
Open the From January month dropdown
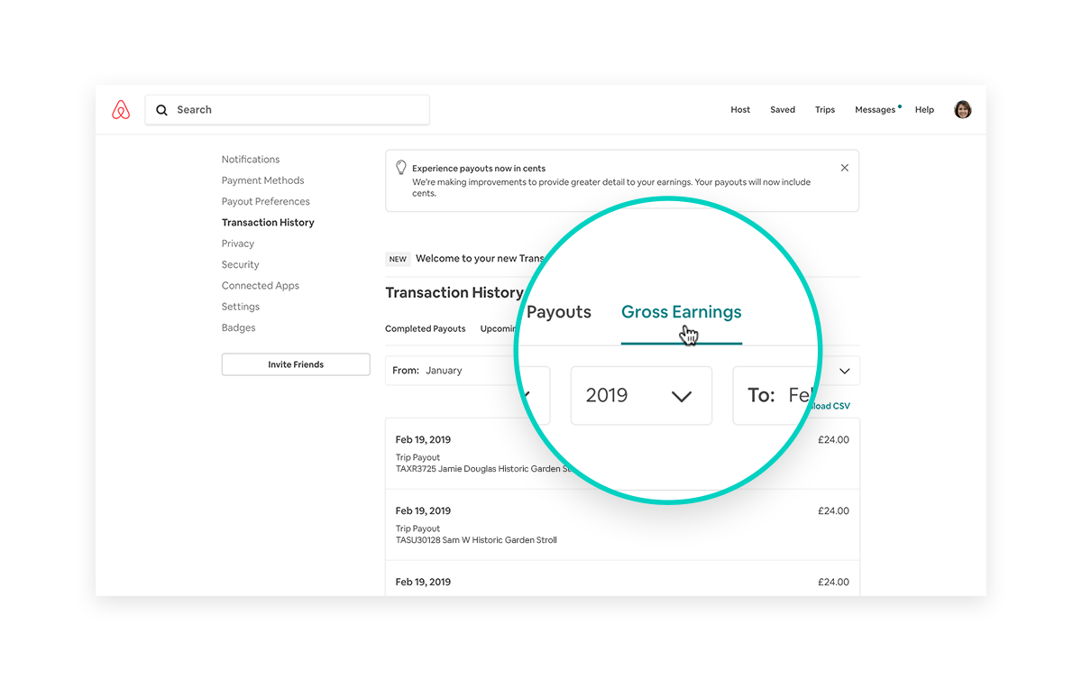(451, 371)
